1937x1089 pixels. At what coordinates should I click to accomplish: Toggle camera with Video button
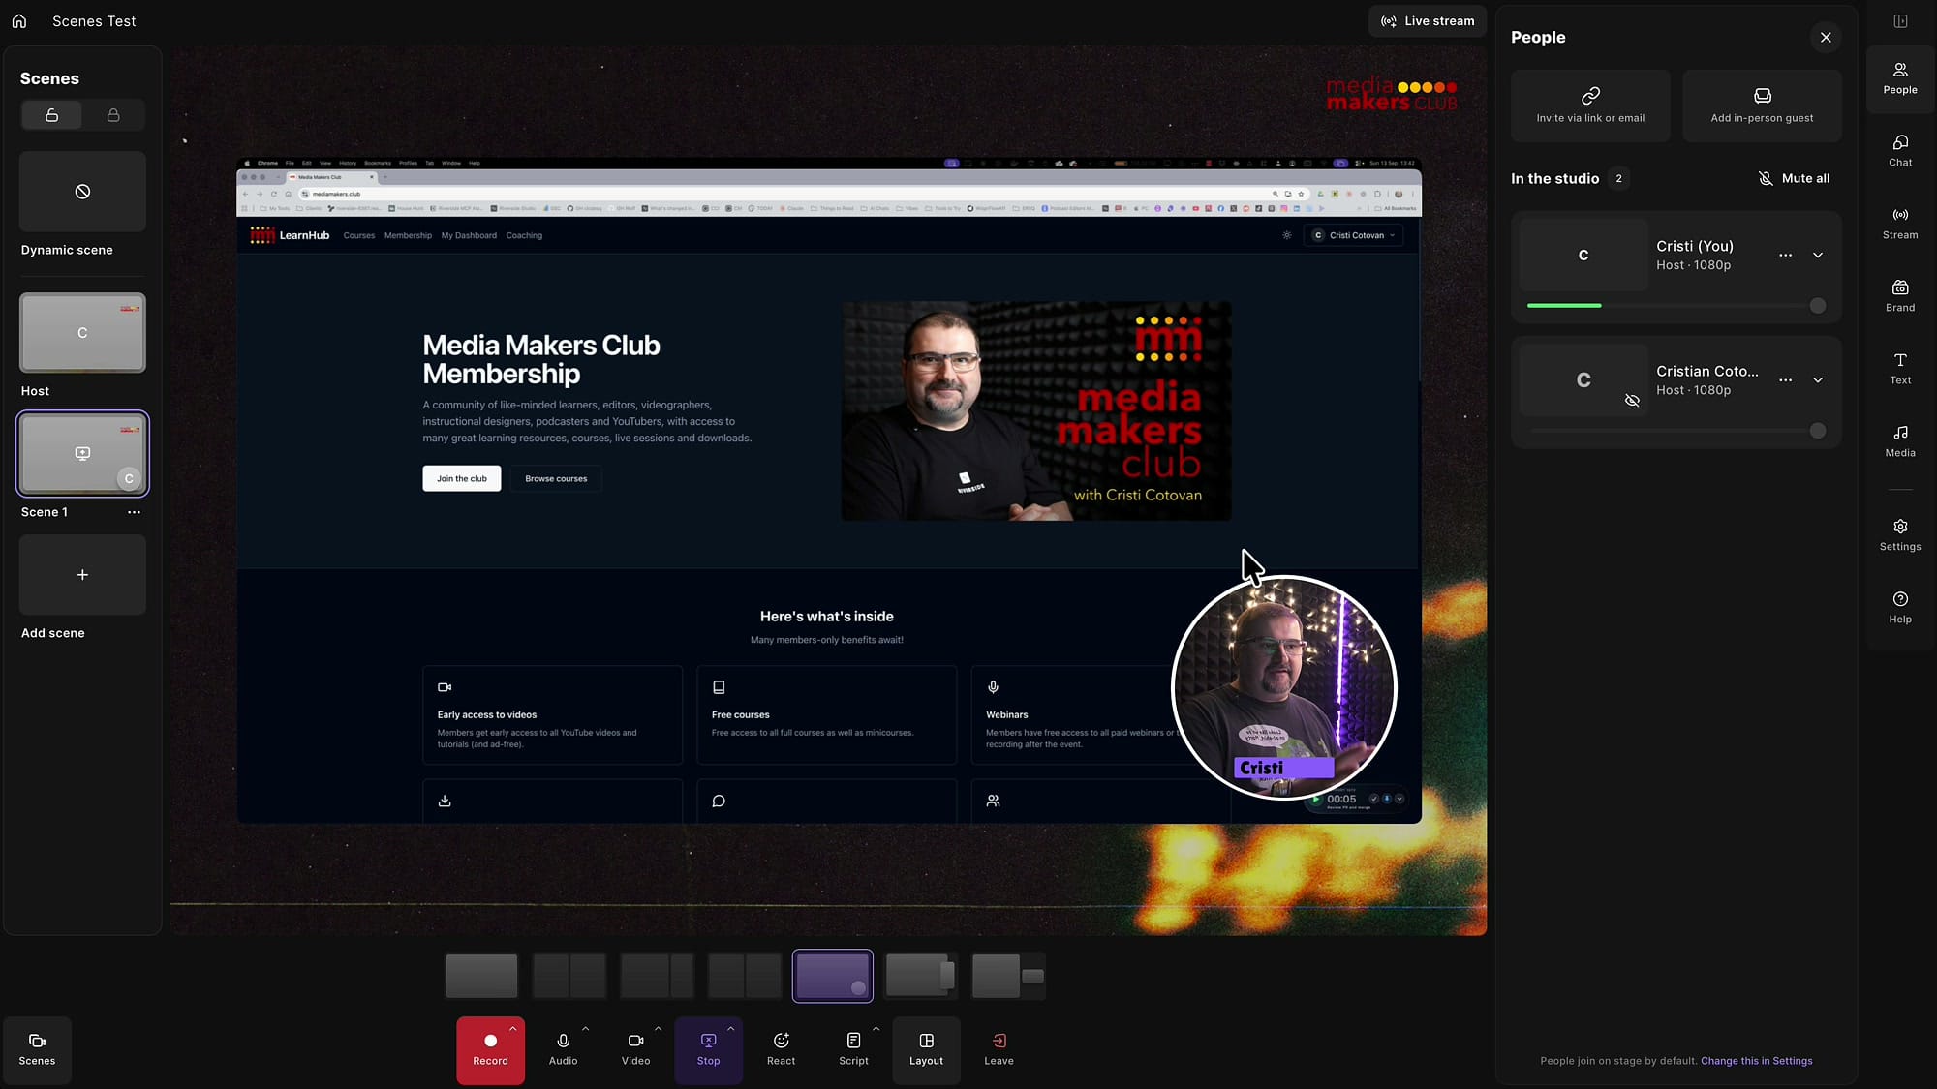point(635,1050)
